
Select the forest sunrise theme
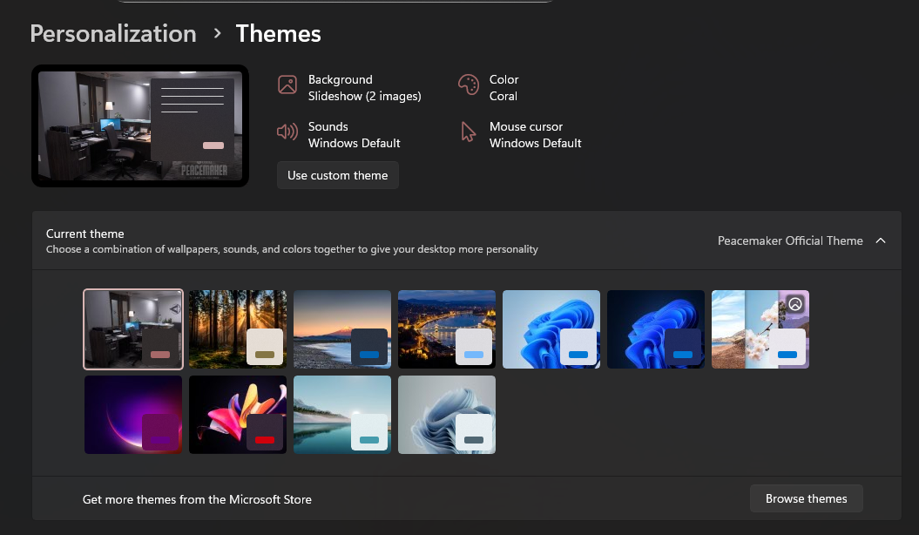(238, 329)
